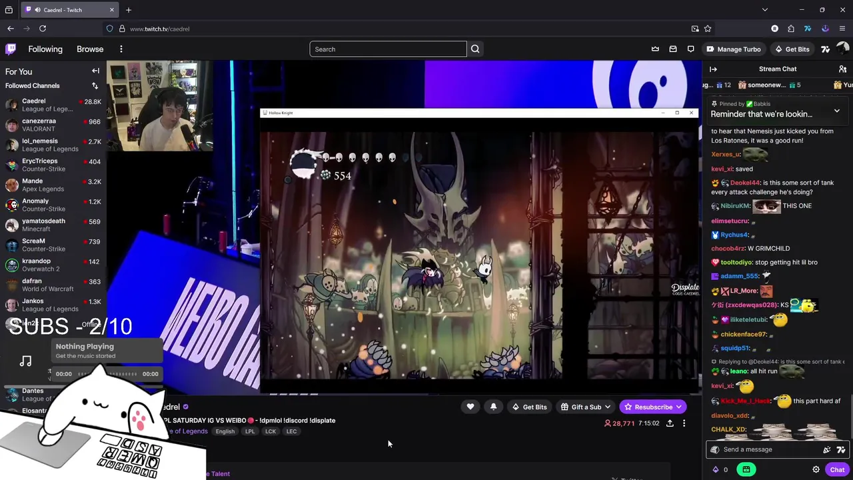Reload the page
853x480 pixels.
(43, 29)
